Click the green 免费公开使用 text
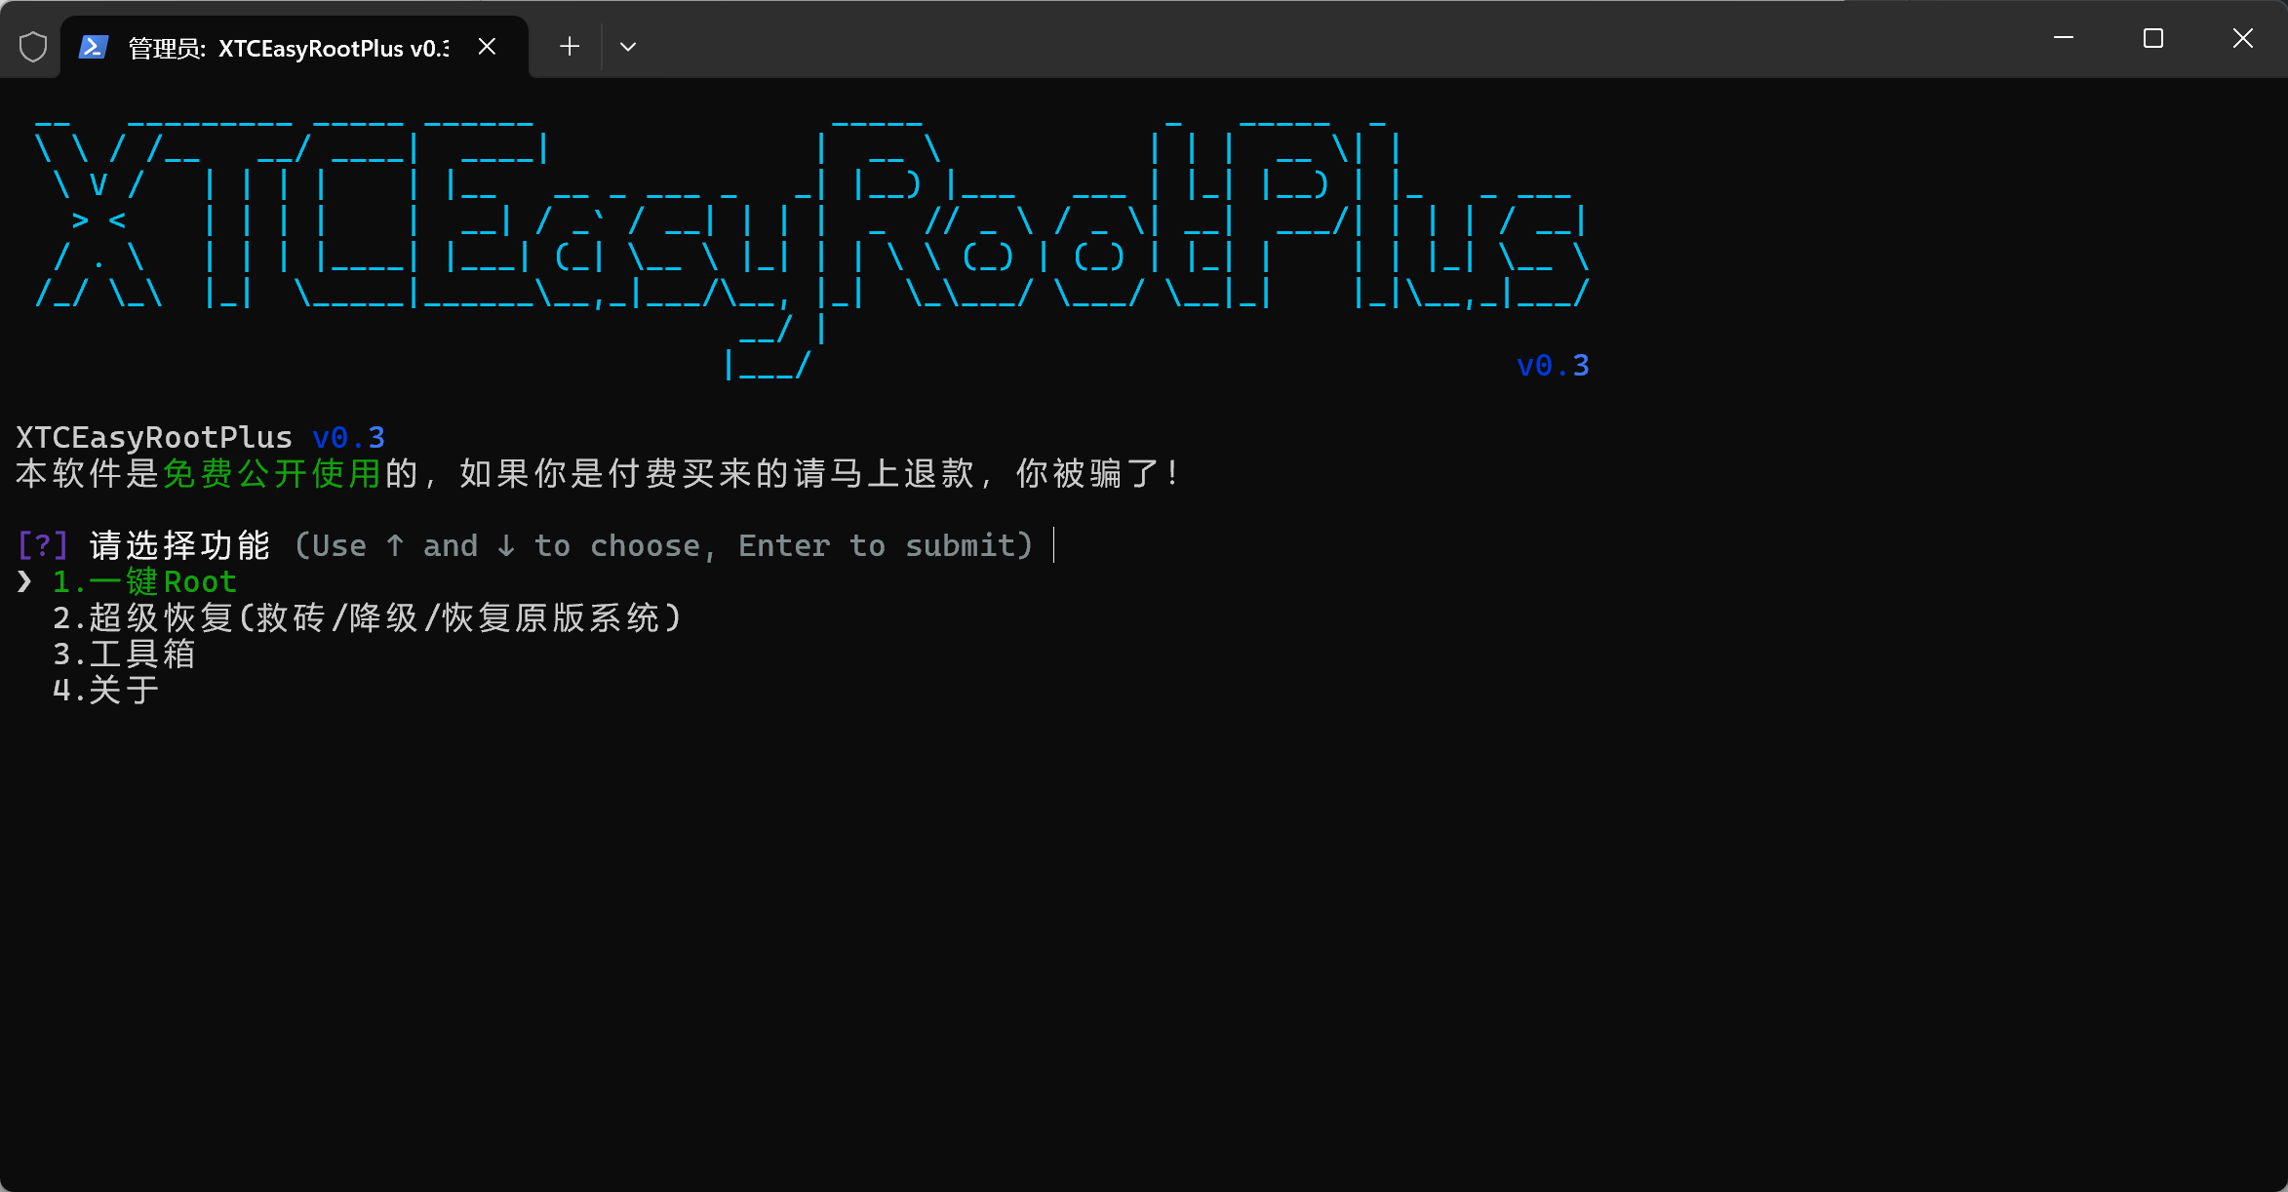This screenshot has height=1192, width=2288. coord(272,474)
